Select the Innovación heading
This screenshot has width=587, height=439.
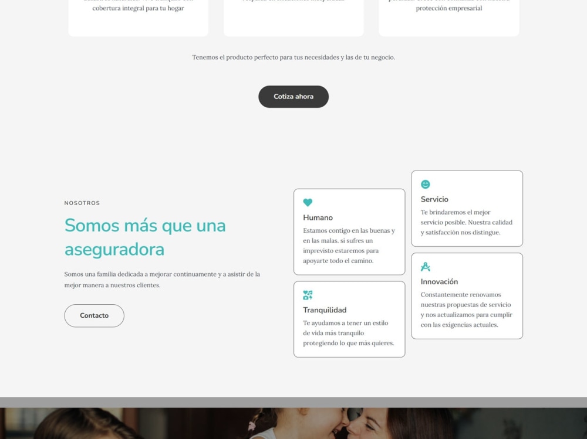[x=439, y=281]
